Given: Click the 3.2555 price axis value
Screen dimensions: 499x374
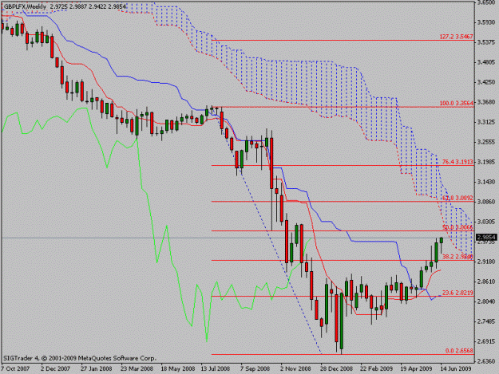Looking at the screenshot, I should [x=486, y=142].
